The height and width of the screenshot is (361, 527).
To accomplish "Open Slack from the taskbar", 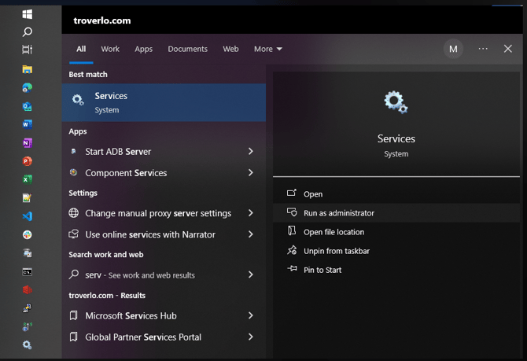I will pos(28,234).
